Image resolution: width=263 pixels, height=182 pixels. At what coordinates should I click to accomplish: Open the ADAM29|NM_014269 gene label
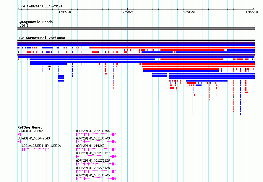coord(90,146)
